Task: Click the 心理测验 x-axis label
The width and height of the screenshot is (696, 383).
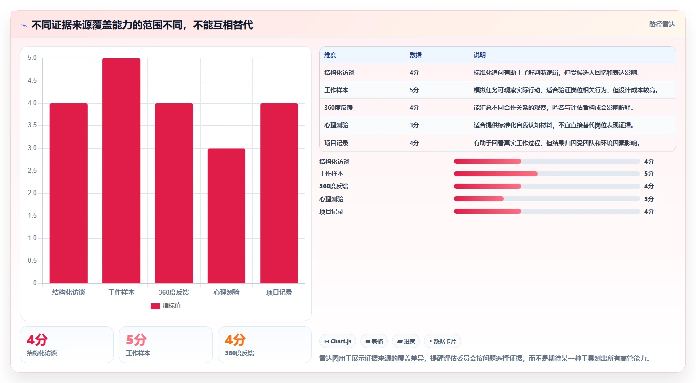Action: click(x=226, y=293)
